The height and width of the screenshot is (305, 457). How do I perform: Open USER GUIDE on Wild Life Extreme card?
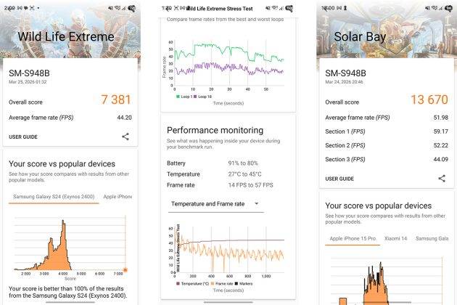point(23,137)
